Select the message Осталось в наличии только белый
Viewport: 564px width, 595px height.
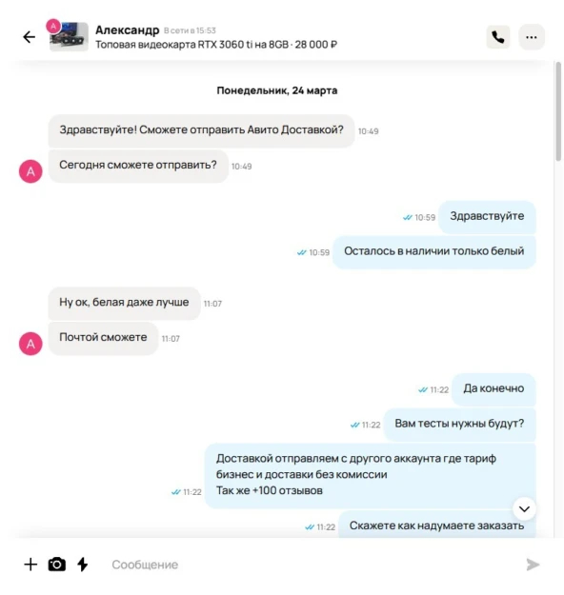pos(433,251)
